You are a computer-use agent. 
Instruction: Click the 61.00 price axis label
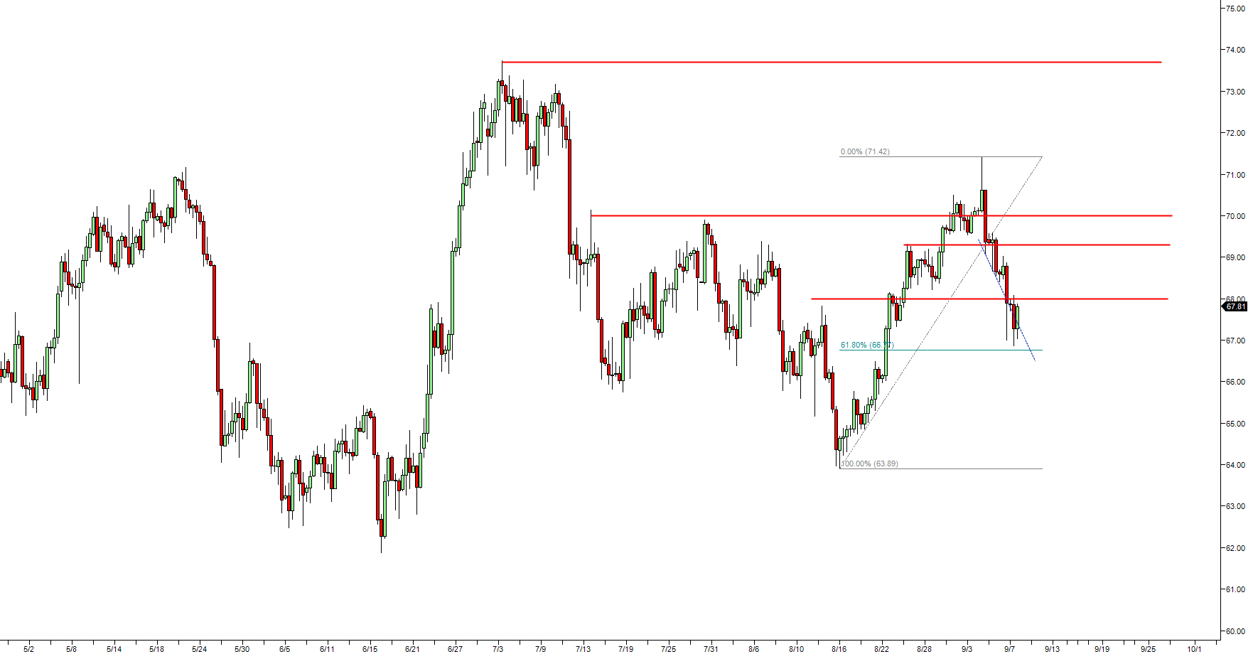coord(1235,589)
